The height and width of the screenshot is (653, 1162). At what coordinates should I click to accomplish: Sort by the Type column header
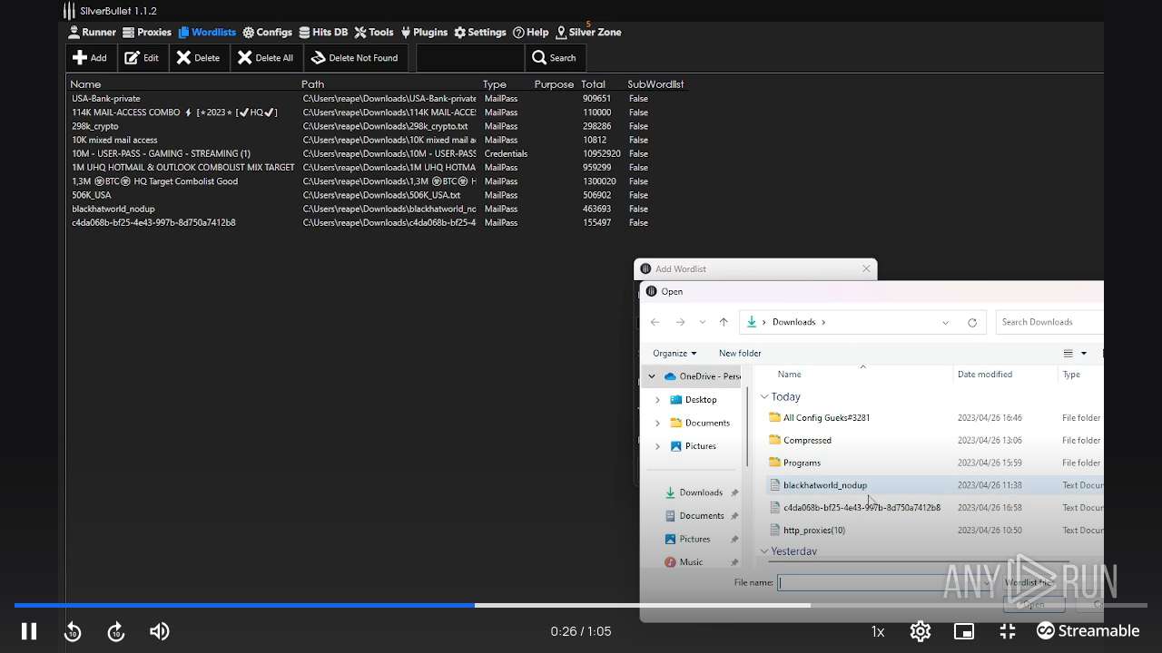[495, 84]
